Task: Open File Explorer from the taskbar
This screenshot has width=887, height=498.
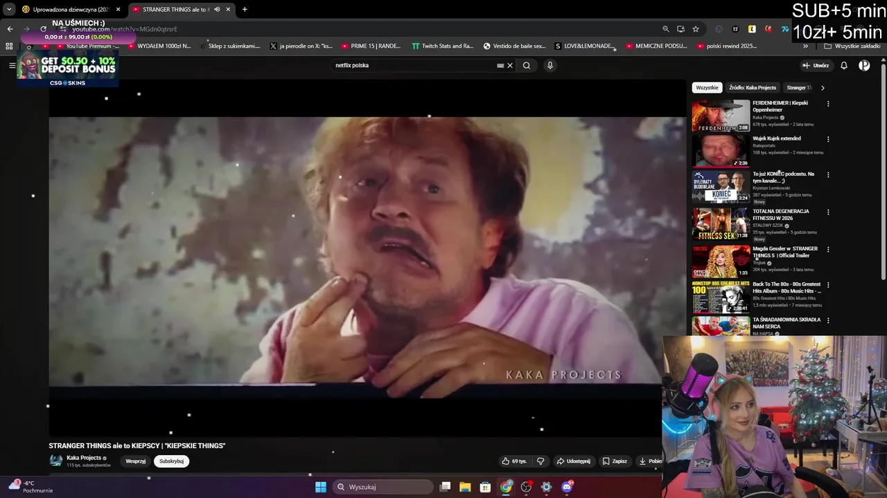Action: [x=465, y=487]
